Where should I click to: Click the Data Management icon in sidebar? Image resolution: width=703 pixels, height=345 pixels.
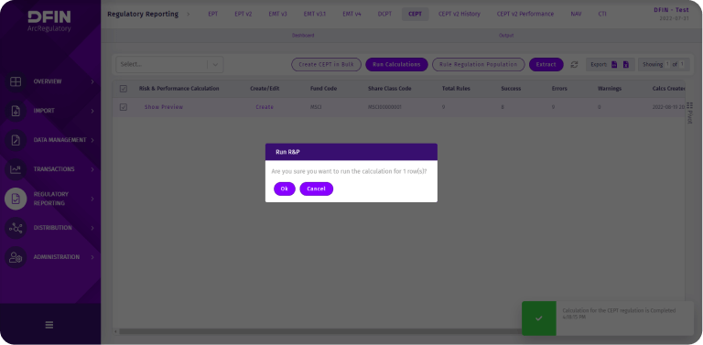pyautogui.click(x=16, y=140)
